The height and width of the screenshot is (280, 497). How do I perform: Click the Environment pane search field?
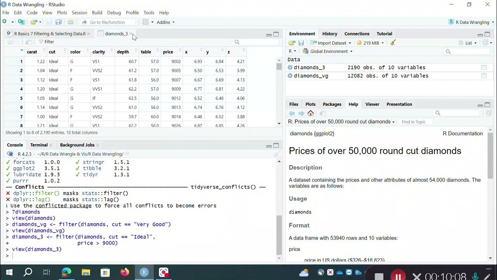point(467,51)
